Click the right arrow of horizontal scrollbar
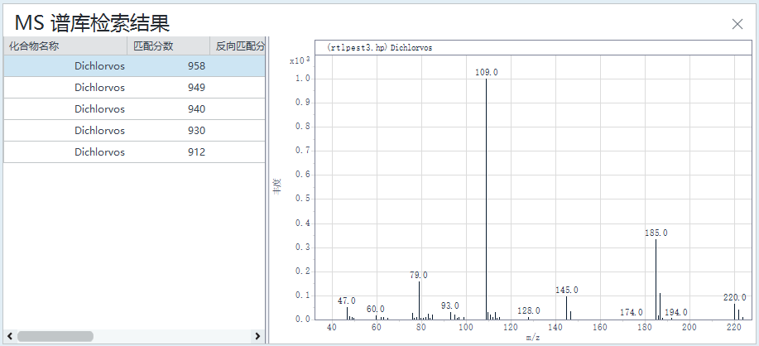759x346 pixels. coord(257,336)
